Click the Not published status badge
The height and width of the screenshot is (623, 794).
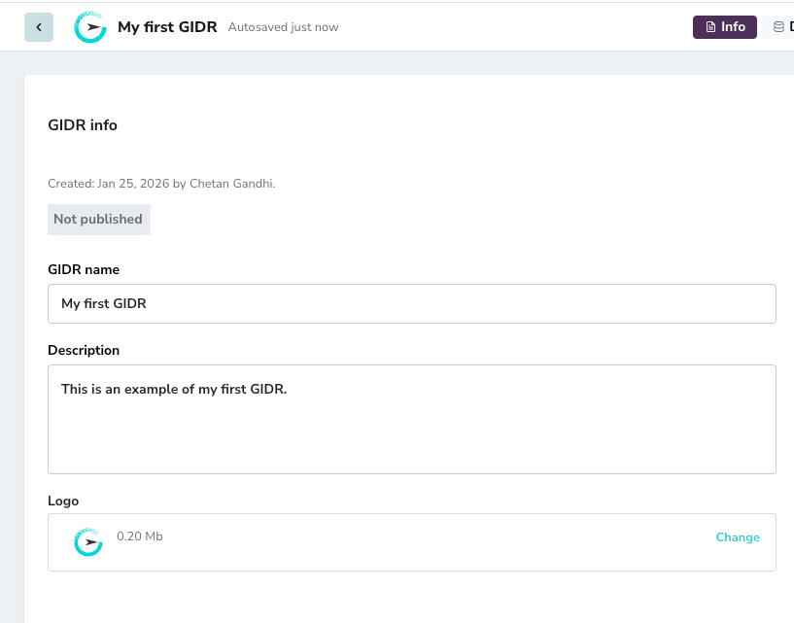[98, 219]
